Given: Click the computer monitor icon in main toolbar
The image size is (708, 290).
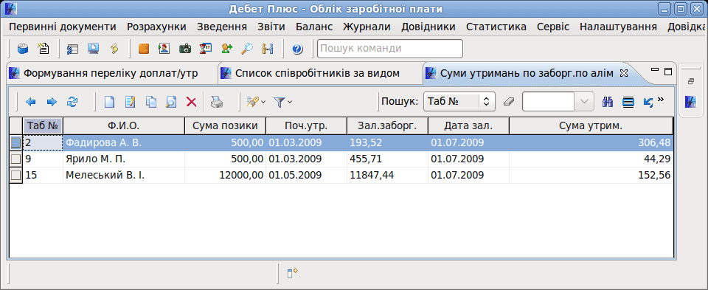Looking at the screenshot, I should tap(94, 49).
